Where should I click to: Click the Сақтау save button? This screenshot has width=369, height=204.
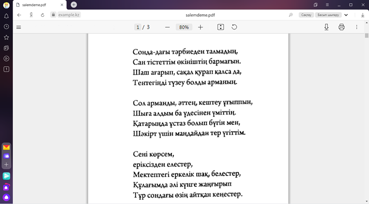coord(306,15)
